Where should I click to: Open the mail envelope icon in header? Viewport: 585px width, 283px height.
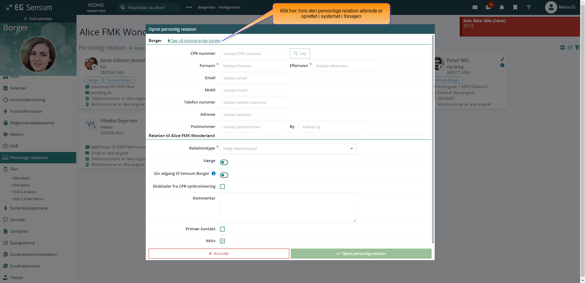475,7
